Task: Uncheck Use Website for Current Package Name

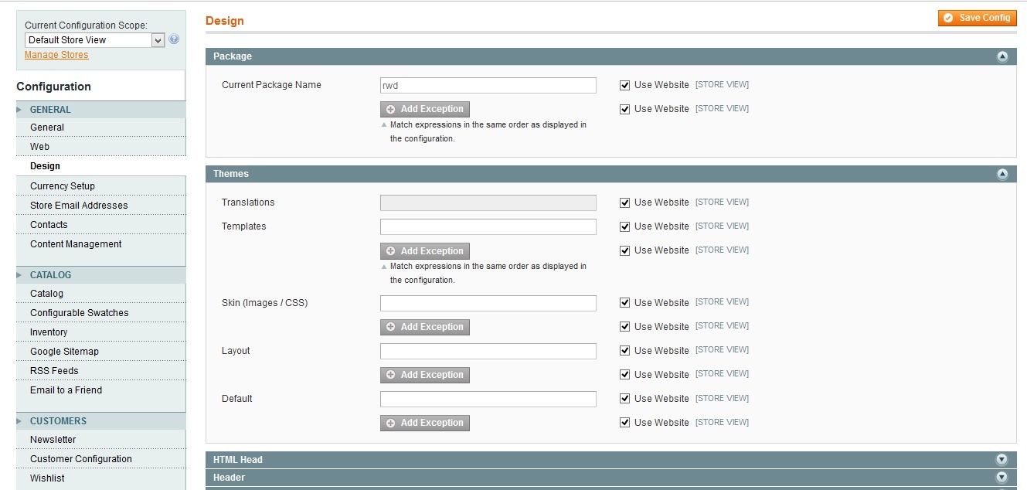Action: tap(624, 85)
